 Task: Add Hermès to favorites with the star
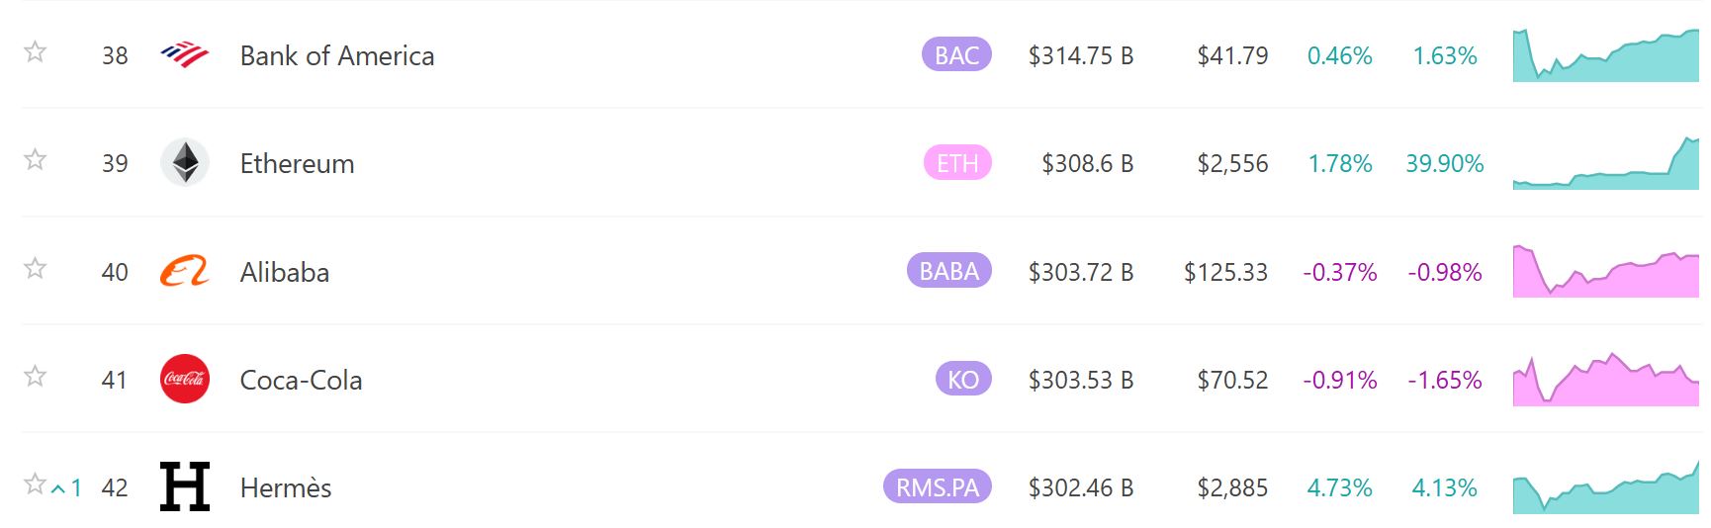pos(35,484)
